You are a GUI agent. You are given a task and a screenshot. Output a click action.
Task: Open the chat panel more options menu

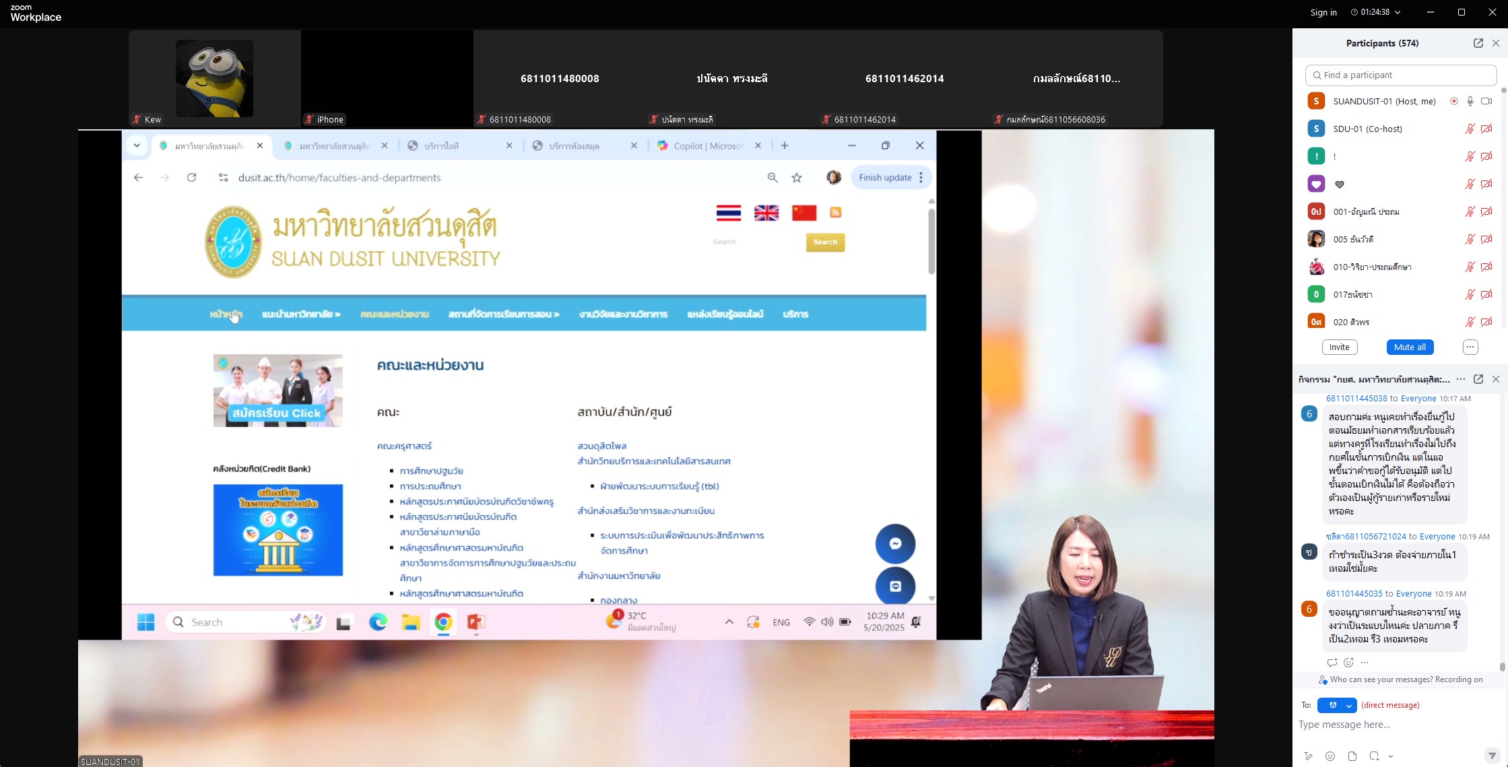1461,379
